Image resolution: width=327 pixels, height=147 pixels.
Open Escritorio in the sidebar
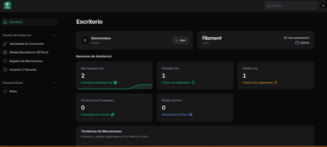[x=29, y=22]
